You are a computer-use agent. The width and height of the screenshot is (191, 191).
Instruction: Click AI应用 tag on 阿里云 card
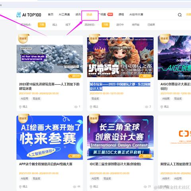tap(178, 179)
